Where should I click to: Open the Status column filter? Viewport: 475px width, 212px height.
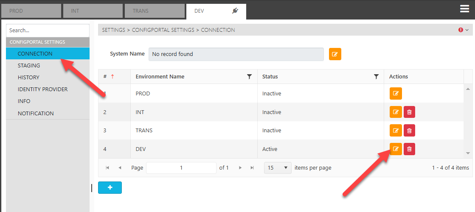coord(376,77)
